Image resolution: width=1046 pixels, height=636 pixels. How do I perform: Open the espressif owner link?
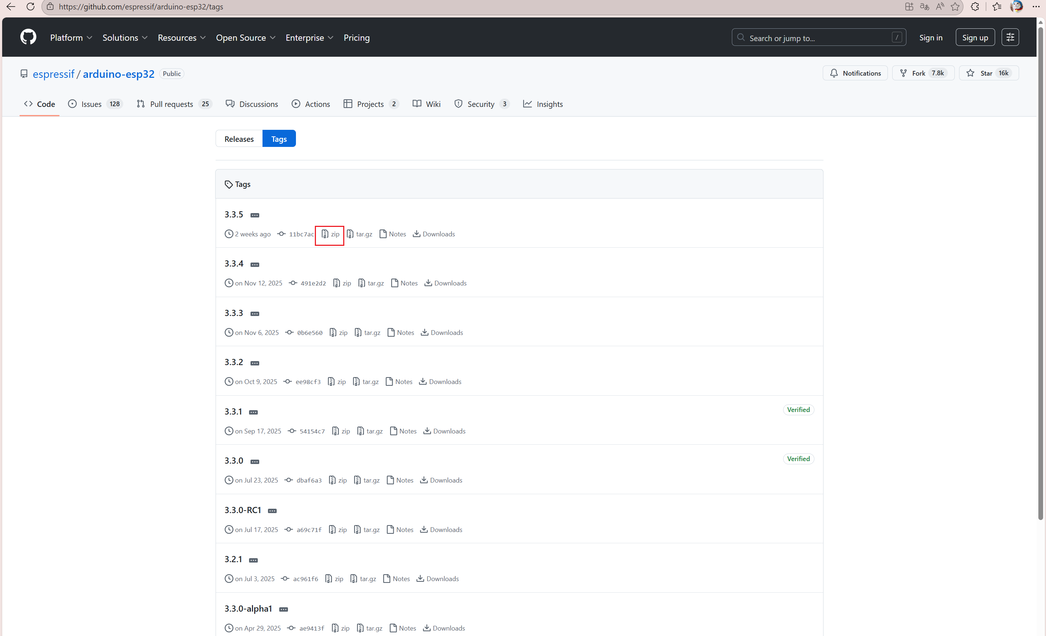tap(53, 74)
